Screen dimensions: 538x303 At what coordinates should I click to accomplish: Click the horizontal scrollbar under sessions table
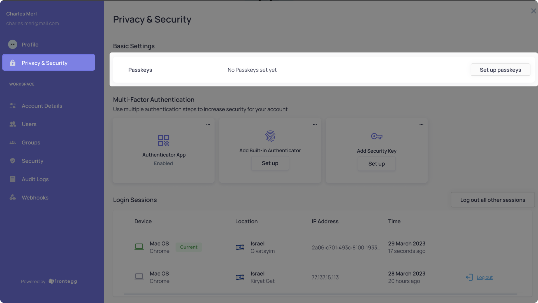(320, 294)
